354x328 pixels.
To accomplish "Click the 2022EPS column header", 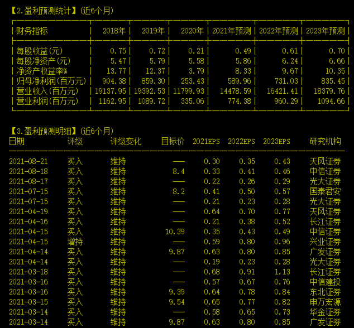I will click(x=241, y=142).
